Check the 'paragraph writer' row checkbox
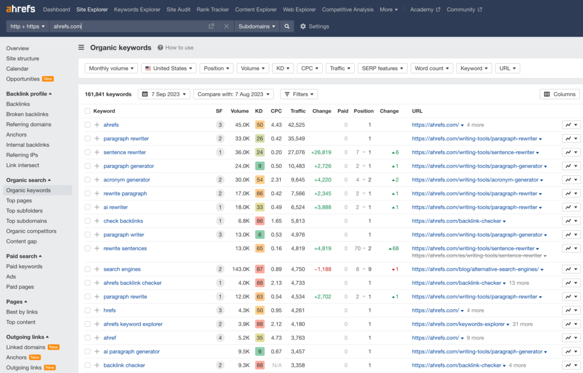583x373 pixels. tap(87, 235)
